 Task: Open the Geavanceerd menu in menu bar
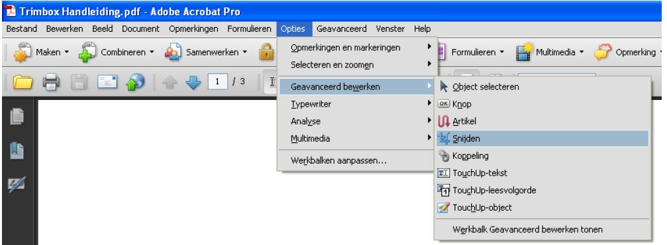(342, 29)
